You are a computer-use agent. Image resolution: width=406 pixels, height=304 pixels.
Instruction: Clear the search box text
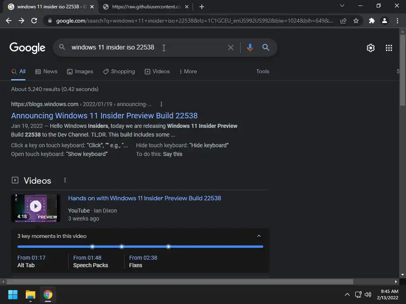pos(230,47)
